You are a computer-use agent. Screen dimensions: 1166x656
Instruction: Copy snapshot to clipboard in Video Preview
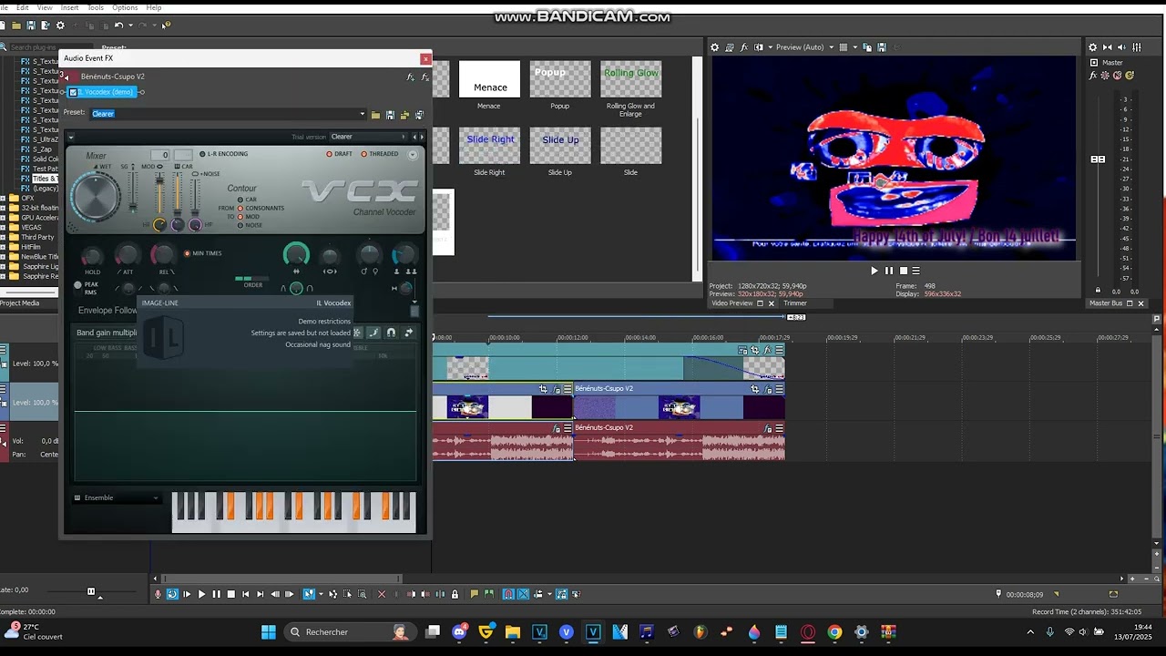point(867,47)
